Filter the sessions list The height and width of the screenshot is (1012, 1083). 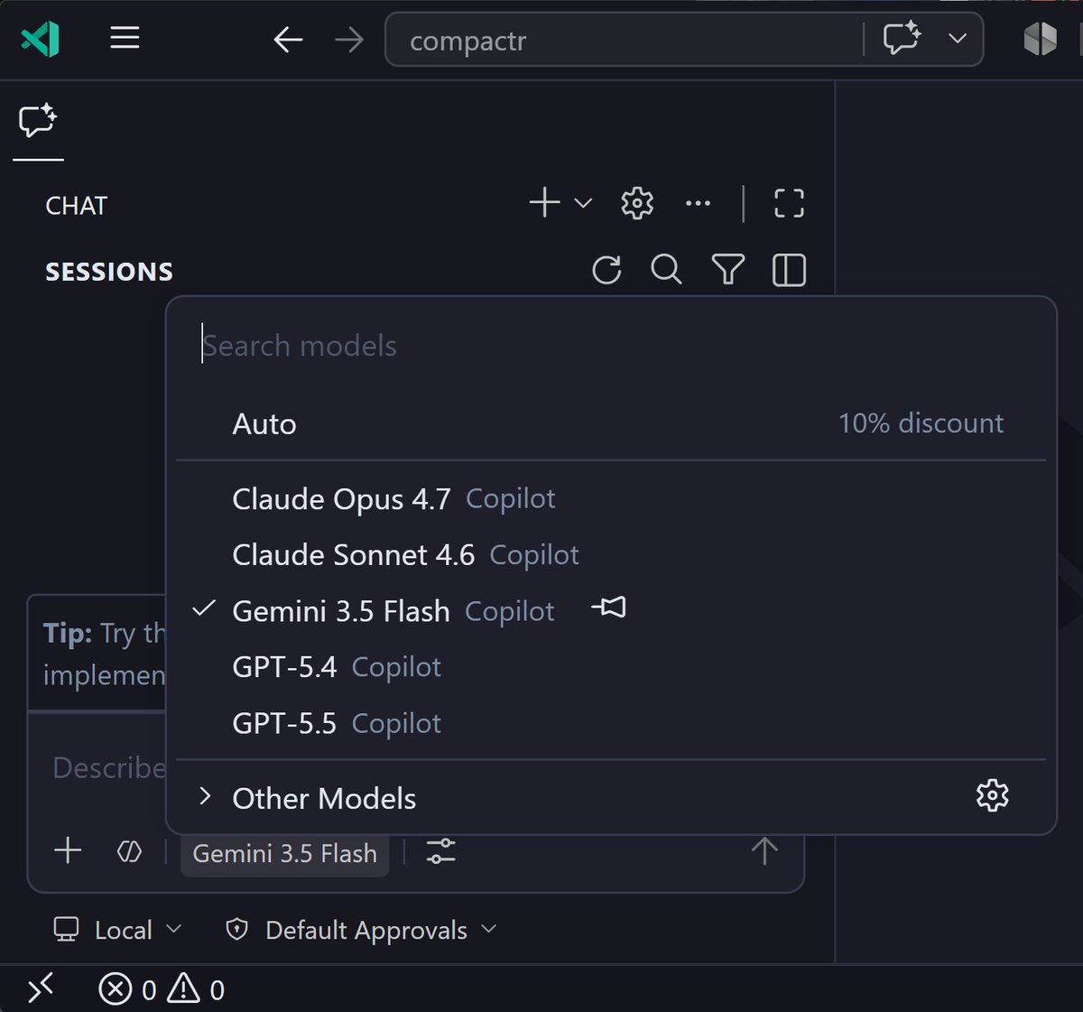(x=727, y=269)
